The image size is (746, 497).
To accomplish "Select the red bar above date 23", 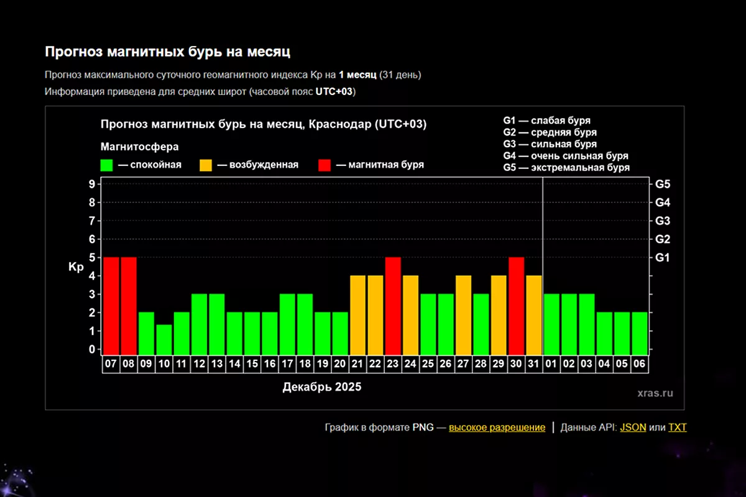I will (393, 304).
